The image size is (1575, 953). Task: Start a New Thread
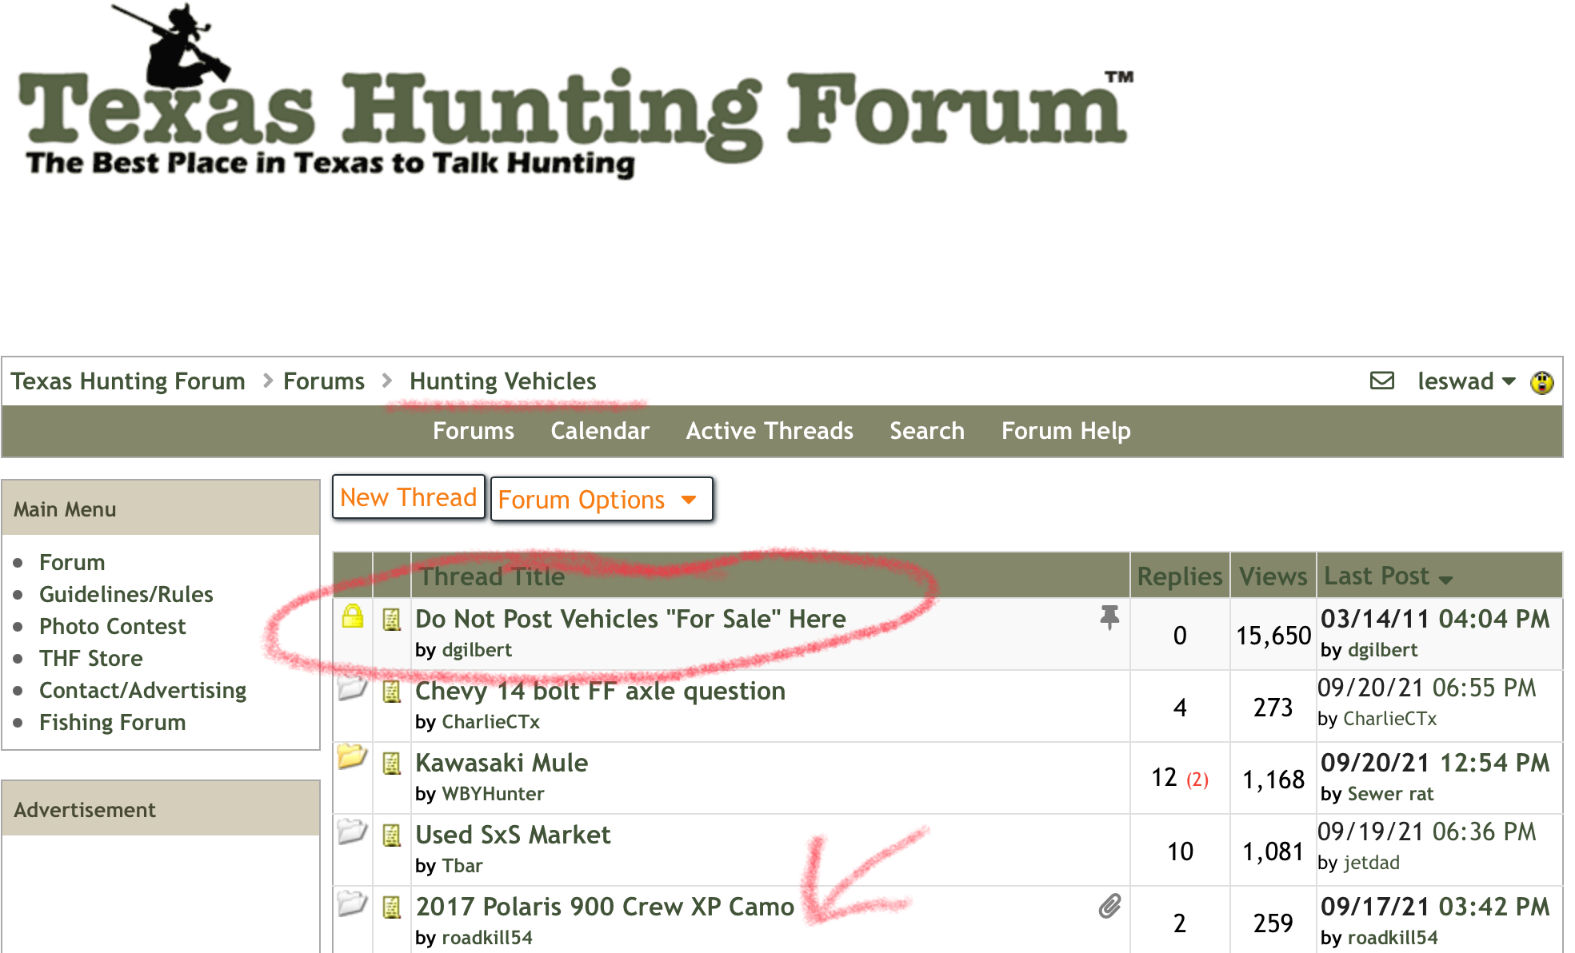[409, 497]
